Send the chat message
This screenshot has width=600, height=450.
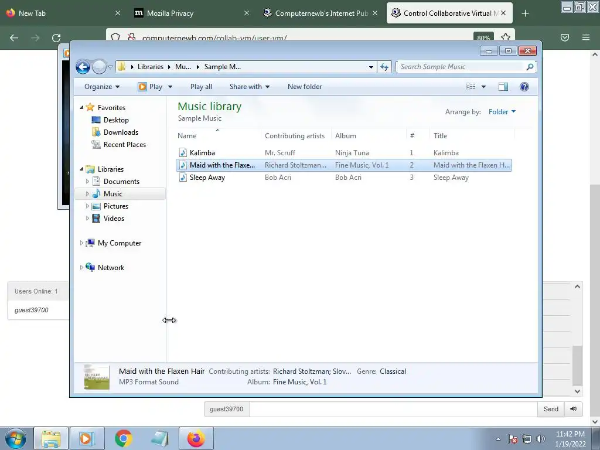click(551, 409)
